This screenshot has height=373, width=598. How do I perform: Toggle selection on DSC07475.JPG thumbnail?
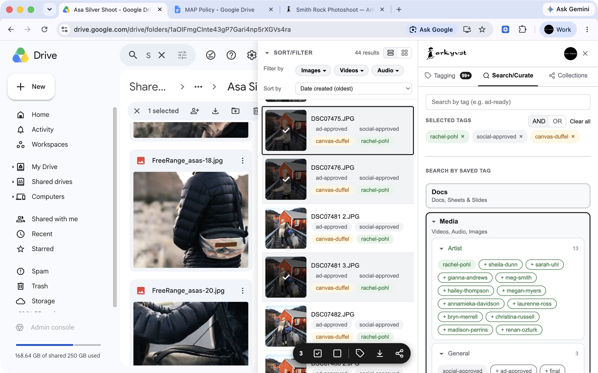286,130
